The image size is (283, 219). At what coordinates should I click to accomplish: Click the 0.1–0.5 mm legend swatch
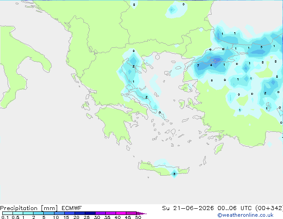[8, 213]
